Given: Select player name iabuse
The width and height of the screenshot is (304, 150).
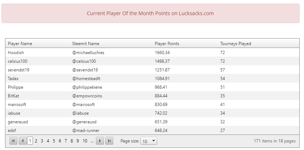Looking at the screenshot, I should [14, 113].
